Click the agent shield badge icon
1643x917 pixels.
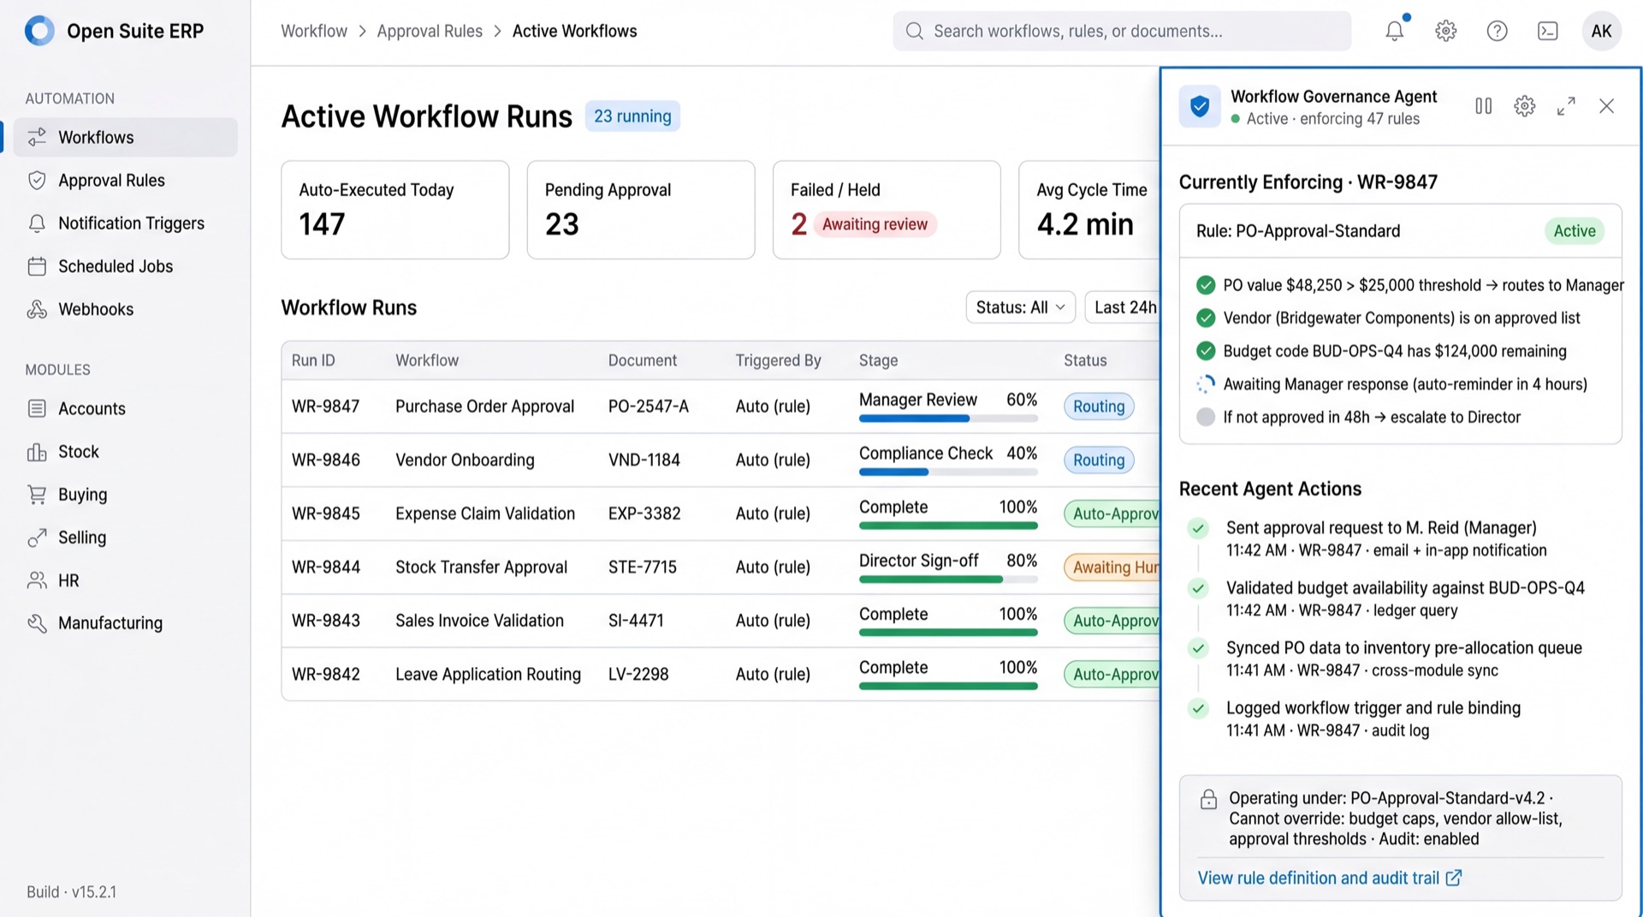click(1200, 106)
